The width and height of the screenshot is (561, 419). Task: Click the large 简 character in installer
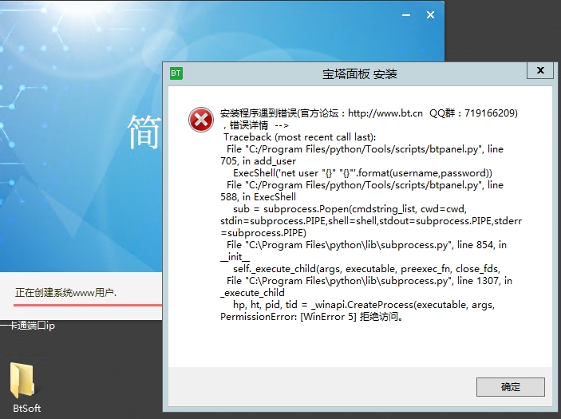click(144, 132)
